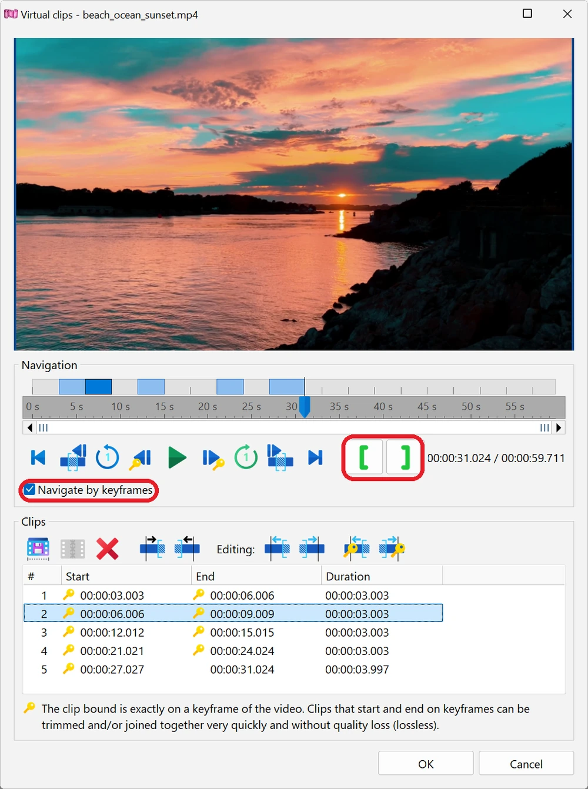
Task: Maximize the Virtual clips window
Action: (527, 14)
